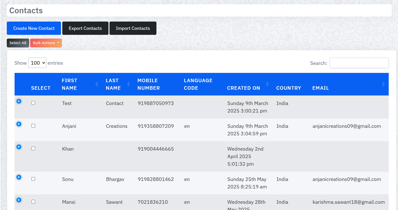This screenshot has width=398, height=210.
Task: Sort by Email column arrows
Action: click(383, 84)
